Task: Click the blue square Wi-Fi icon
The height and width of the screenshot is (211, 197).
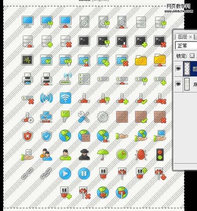Action: point(65,98)
